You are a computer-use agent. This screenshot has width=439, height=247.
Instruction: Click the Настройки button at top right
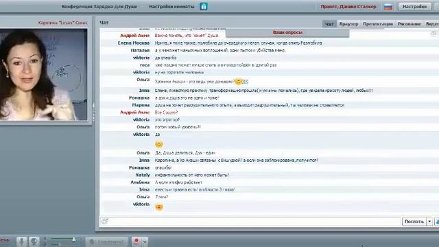pyautogui.click(x=414, y=6)
